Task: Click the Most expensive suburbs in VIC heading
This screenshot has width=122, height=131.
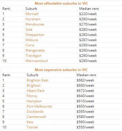Action: [x=61, y=70]
